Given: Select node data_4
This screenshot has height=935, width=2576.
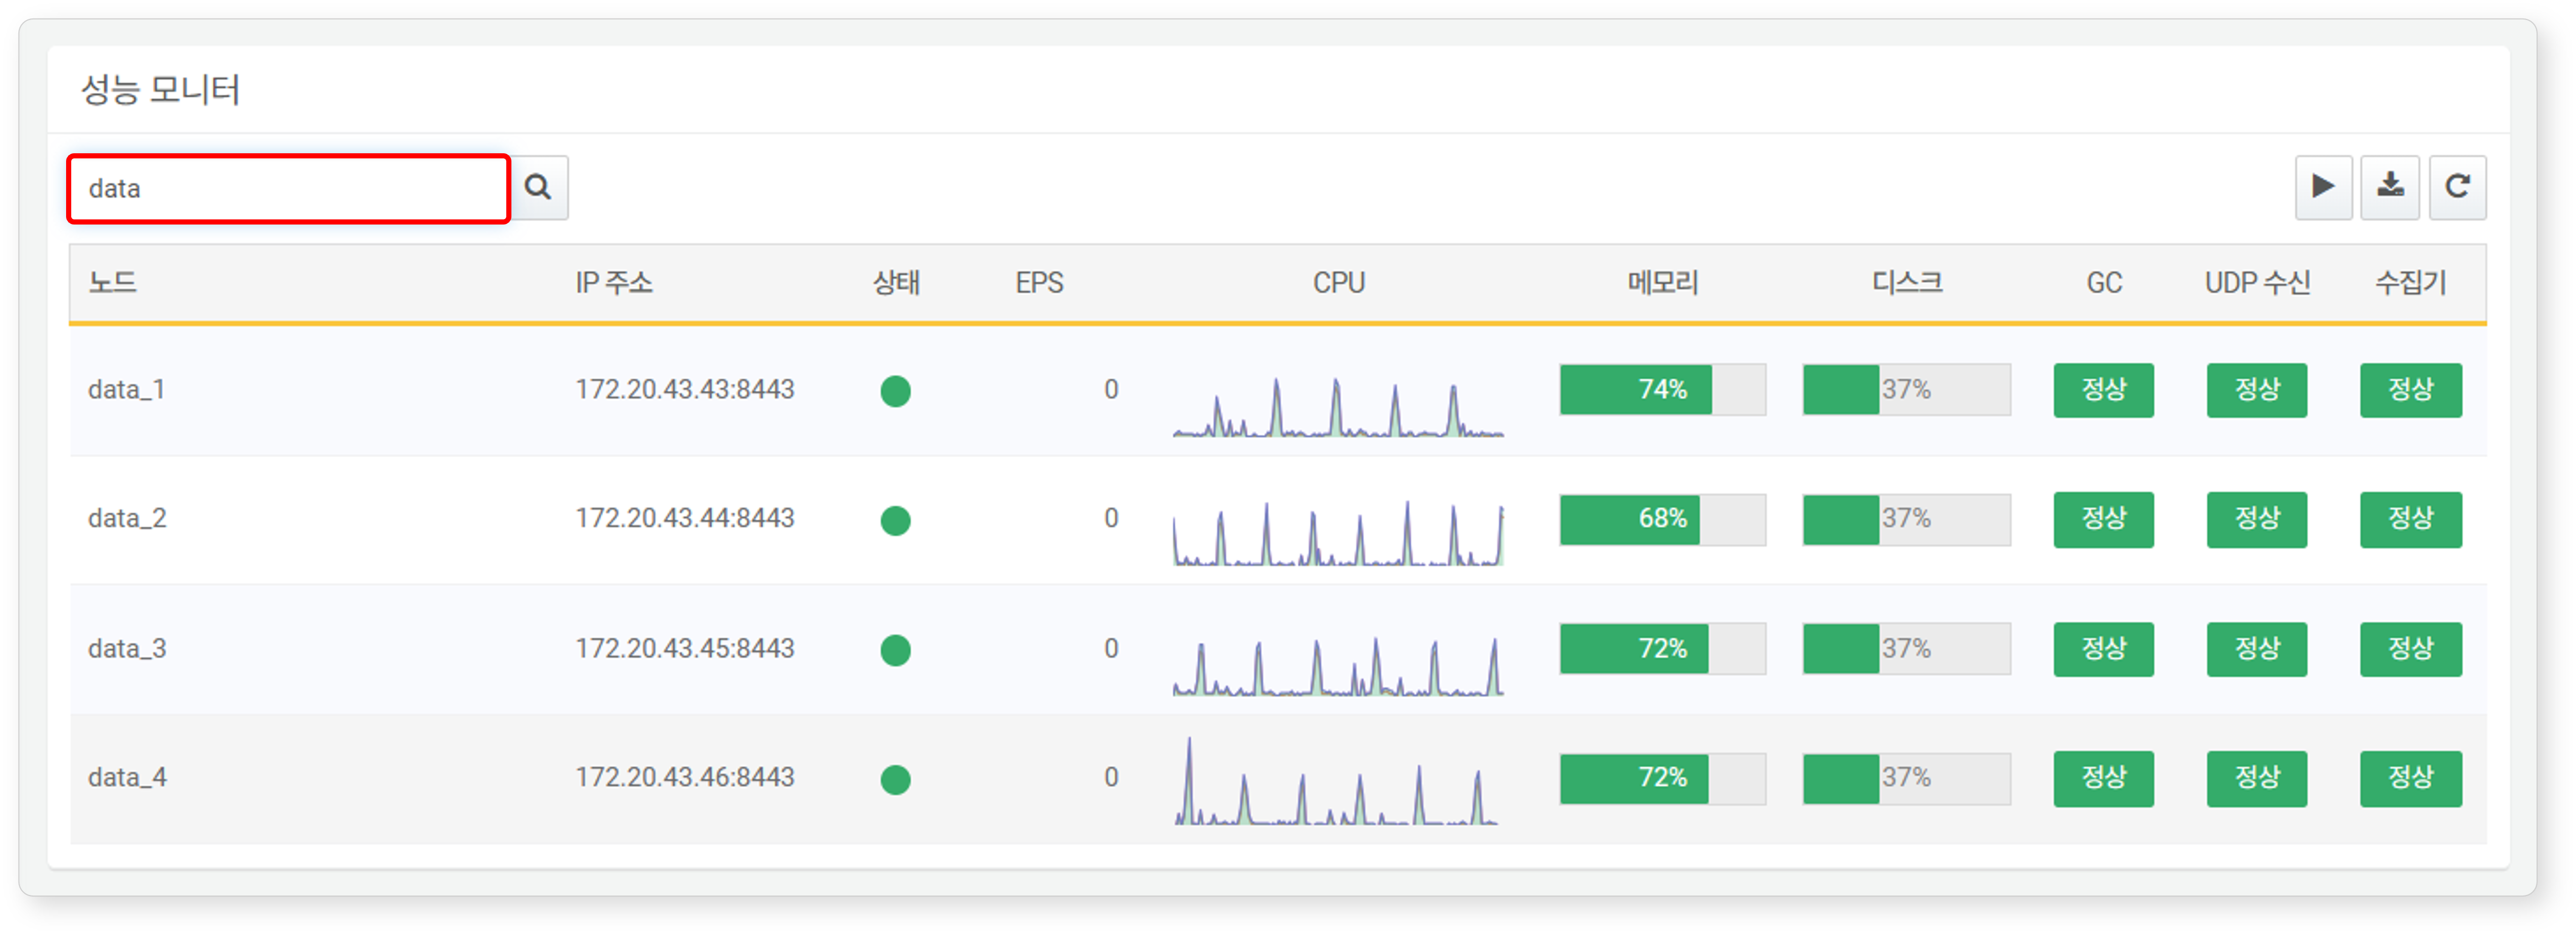Looking at the screenshot, I should (127, 777).
